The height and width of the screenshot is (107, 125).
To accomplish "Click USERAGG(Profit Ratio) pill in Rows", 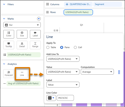I will click(x=78, y=12).
